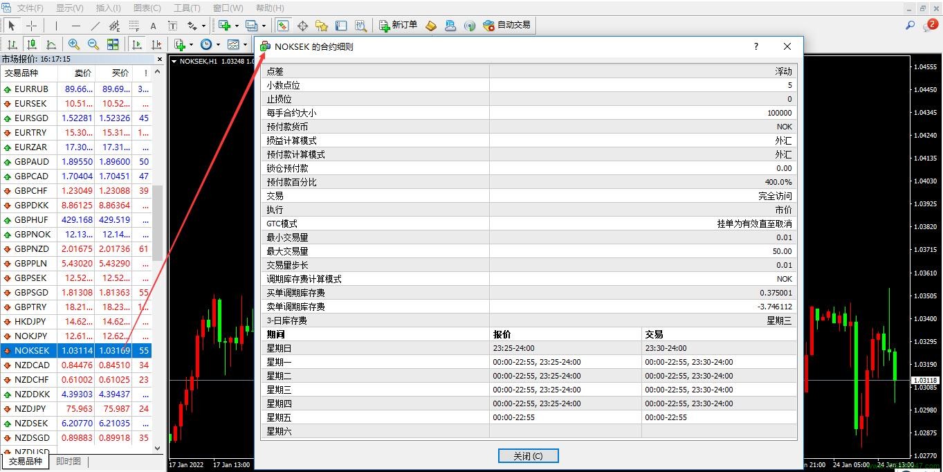Select the Fibonacci retracement tool
The height and width of the screenshot is (472, 943).
134,26
